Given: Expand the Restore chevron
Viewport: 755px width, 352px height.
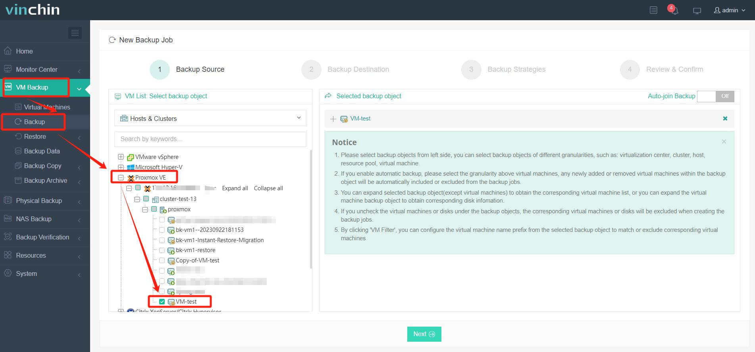Looking at the screenshot, I should tap(79, 138).
